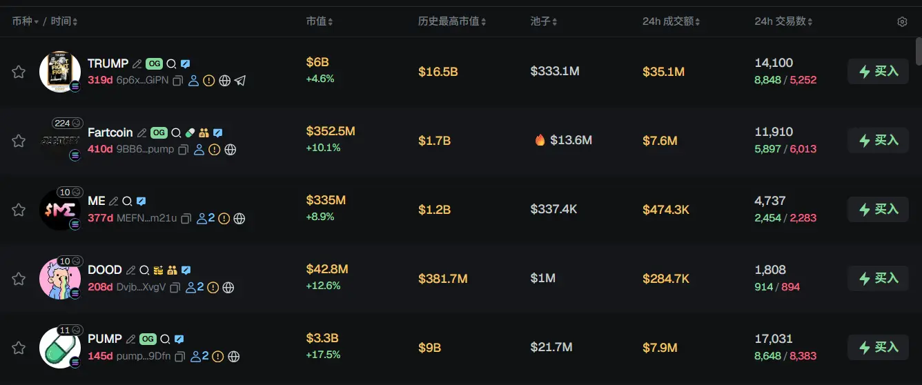
Task: Sort by the 池子 column header
Action: pyautogui.click(x=543, y=22)
